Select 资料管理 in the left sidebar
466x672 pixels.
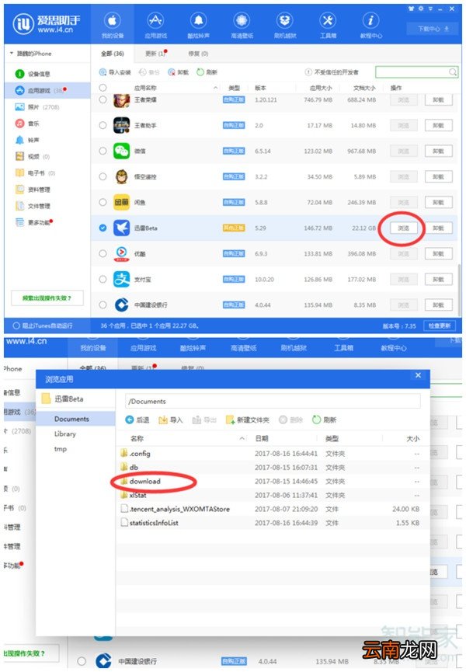(x=33, y=190)
